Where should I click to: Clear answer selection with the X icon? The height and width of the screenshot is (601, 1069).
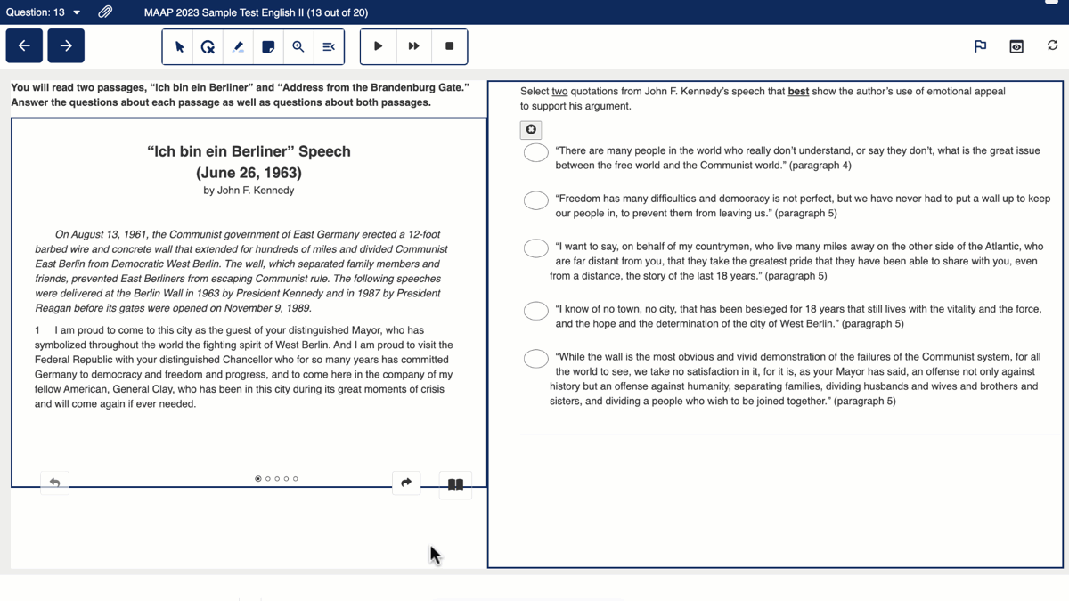click(x=531, y=130)
